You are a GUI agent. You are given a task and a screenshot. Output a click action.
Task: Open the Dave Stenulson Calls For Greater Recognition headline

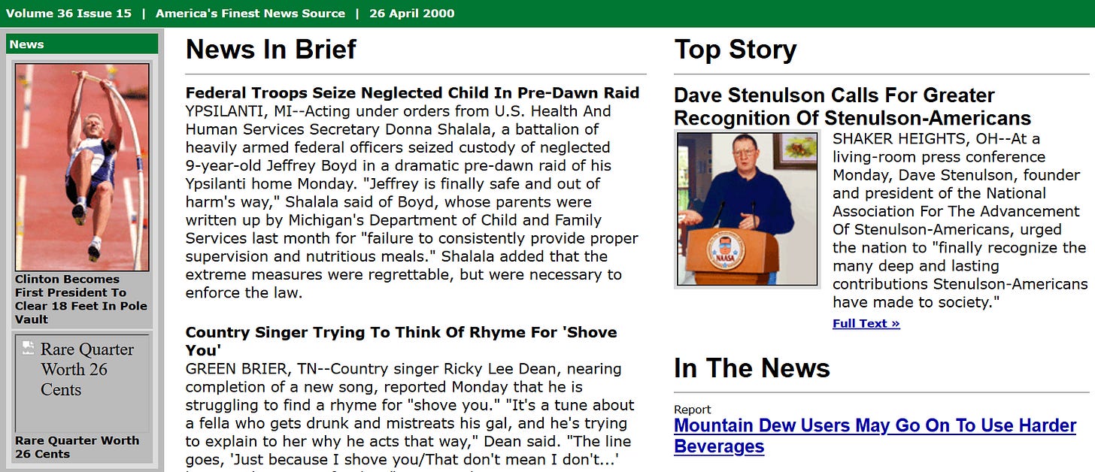[851, 107]
